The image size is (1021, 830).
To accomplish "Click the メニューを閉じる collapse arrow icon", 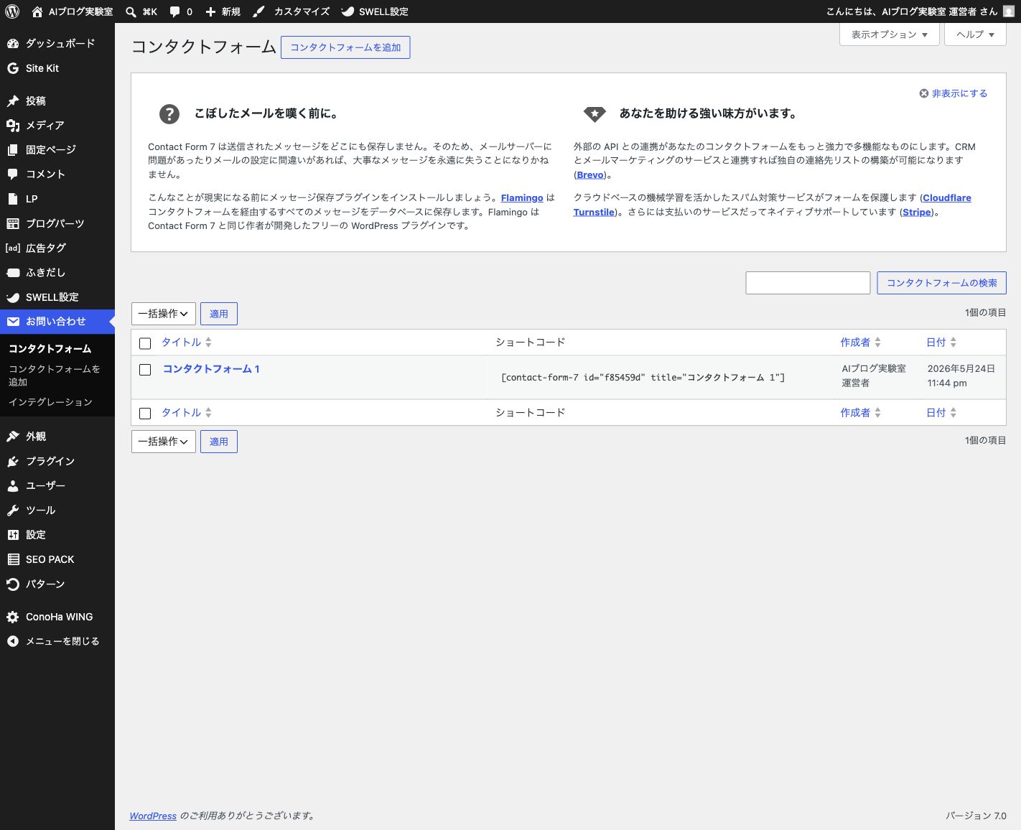I will (13, 641).
